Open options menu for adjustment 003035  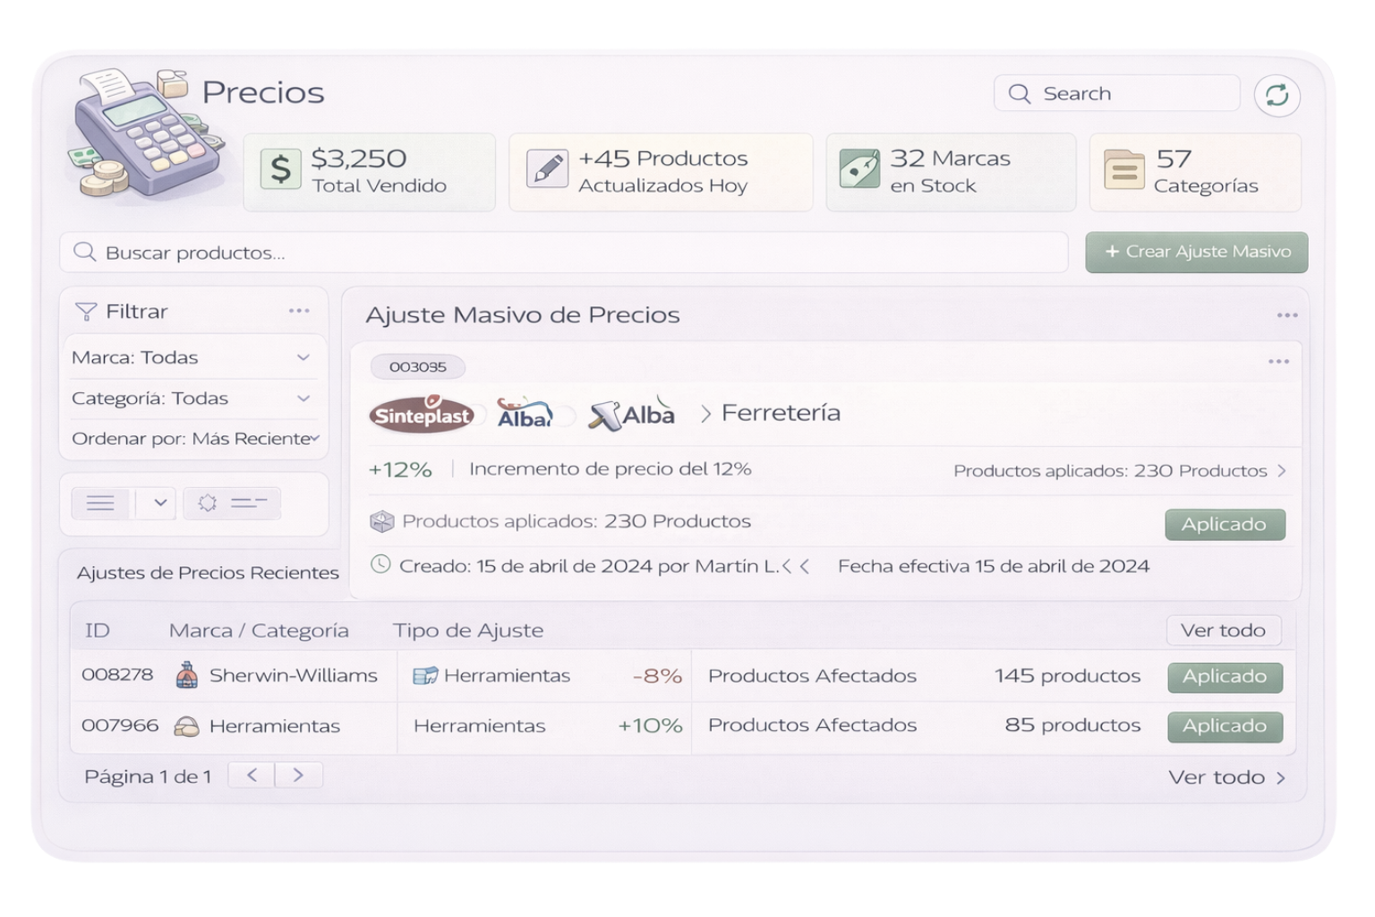click(x=1278, y=362)
